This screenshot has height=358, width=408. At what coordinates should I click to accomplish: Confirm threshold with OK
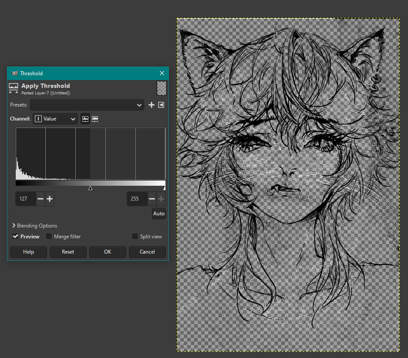pyautogui.click(x=108, y=252)
